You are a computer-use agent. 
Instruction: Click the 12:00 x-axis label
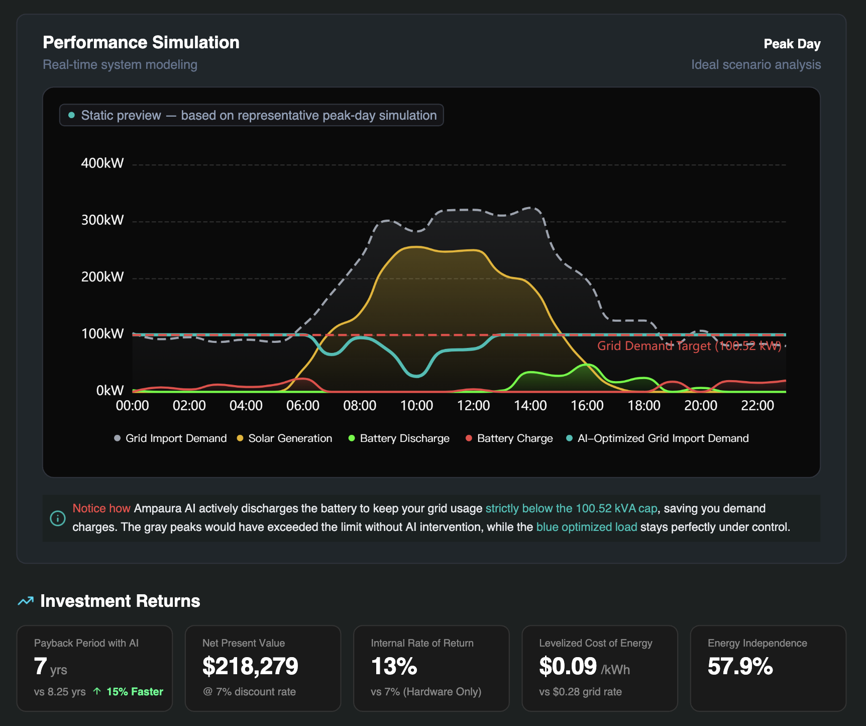coord(473,406)
